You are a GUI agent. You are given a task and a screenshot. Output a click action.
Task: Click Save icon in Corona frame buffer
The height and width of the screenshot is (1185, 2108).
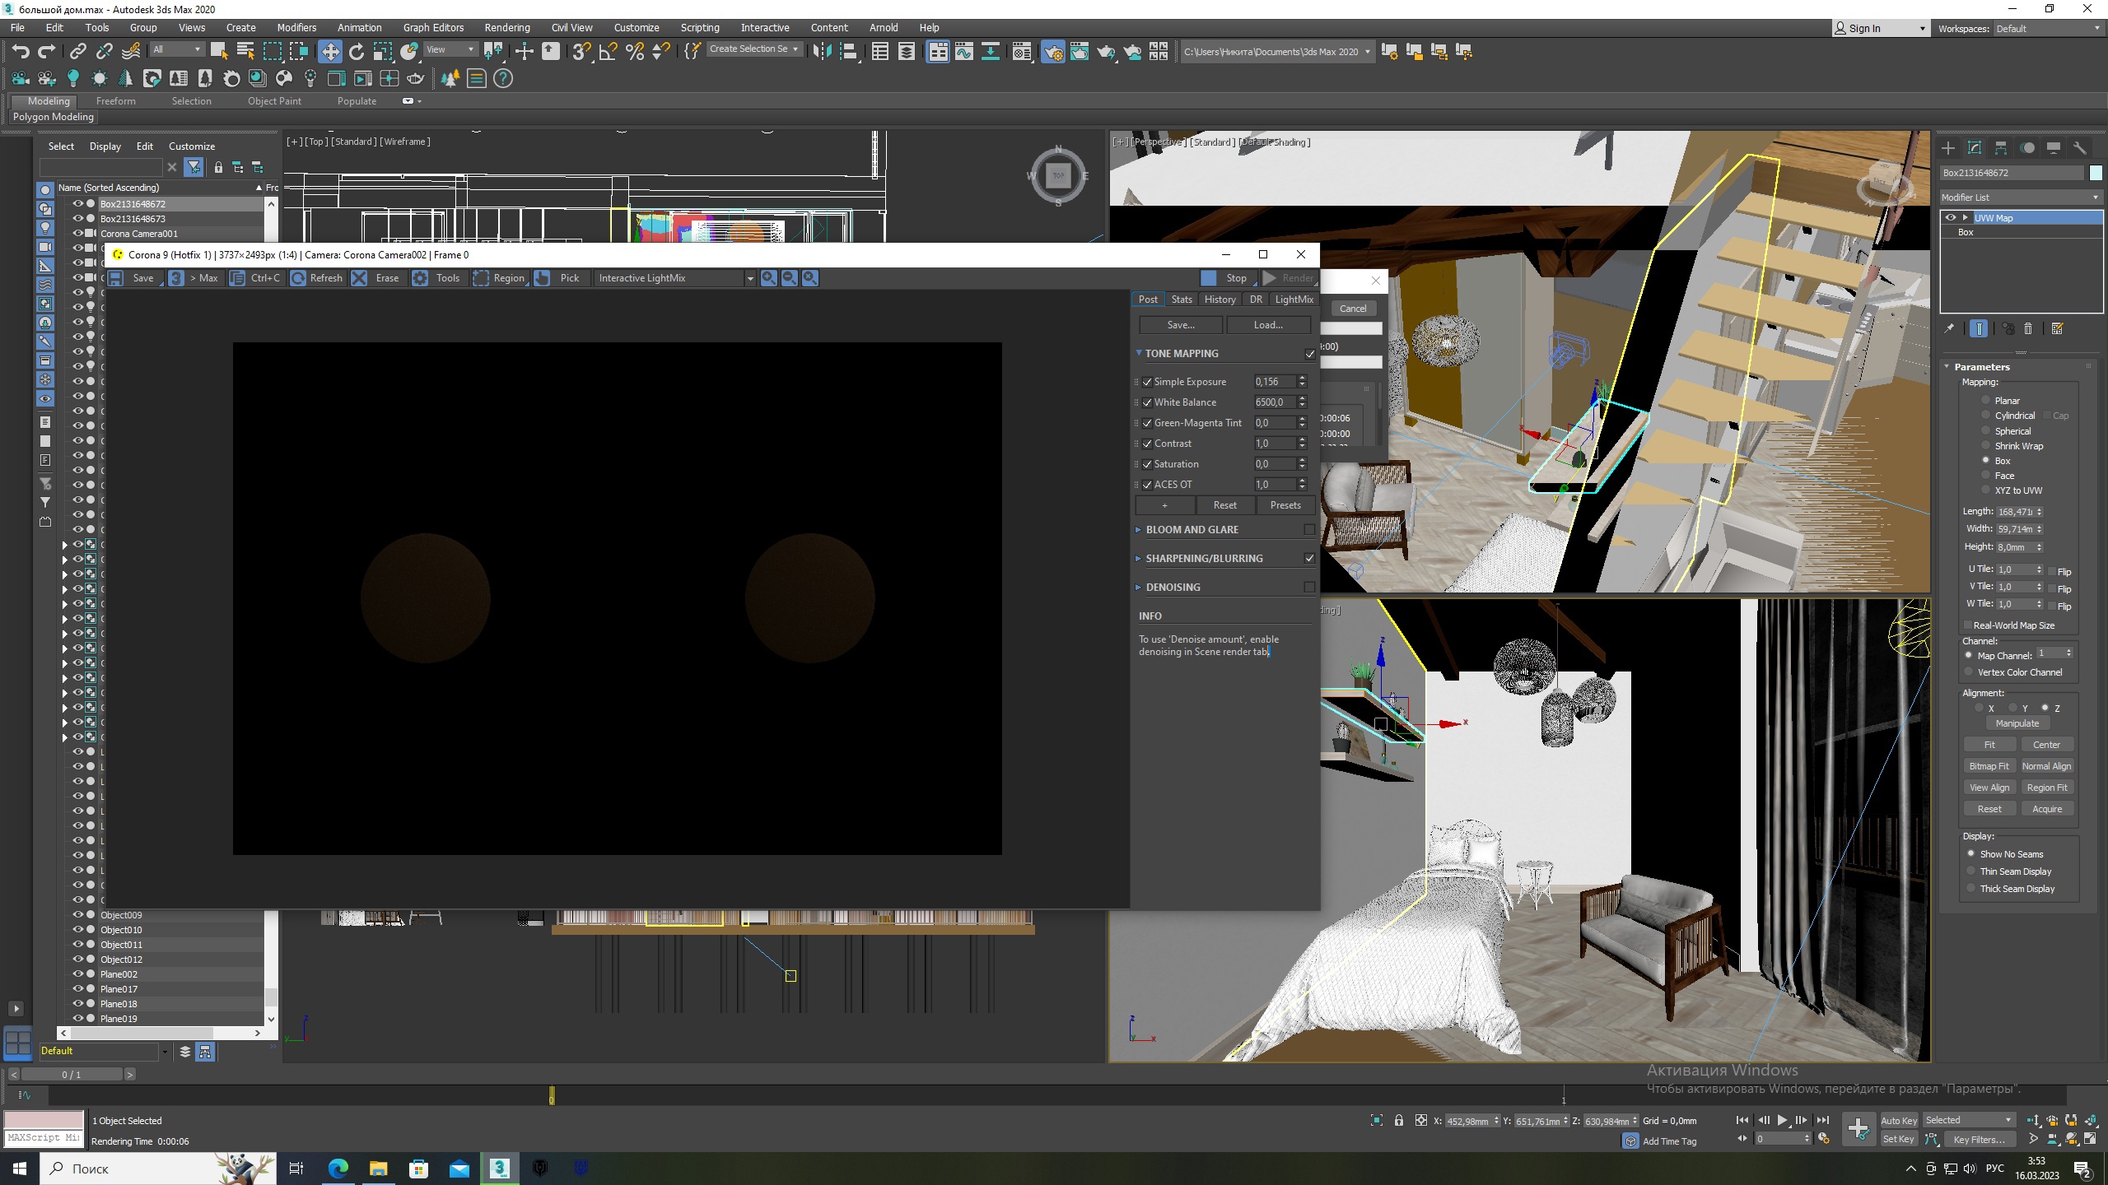point(116,278)
